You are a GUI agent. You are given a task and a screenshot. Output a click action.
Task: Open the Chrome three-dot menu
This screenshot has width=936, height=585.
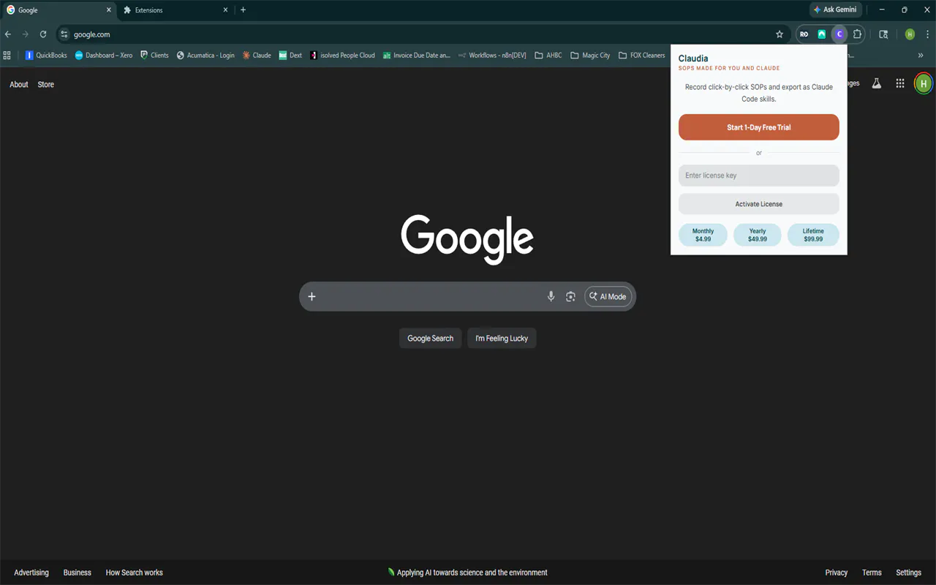tap(926, 34)
